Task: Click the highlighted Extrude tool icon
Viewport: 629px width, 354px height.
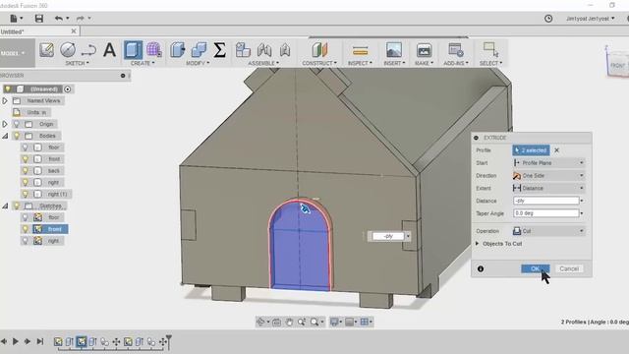Action: click(133, 50)
